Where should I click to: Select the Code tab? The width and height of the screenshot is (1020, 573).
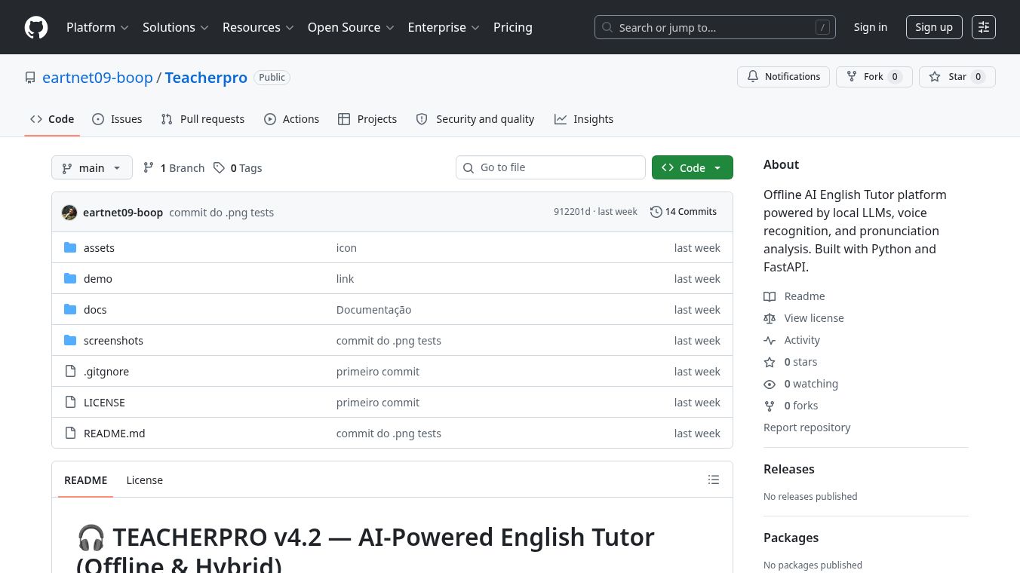point(52,119)
